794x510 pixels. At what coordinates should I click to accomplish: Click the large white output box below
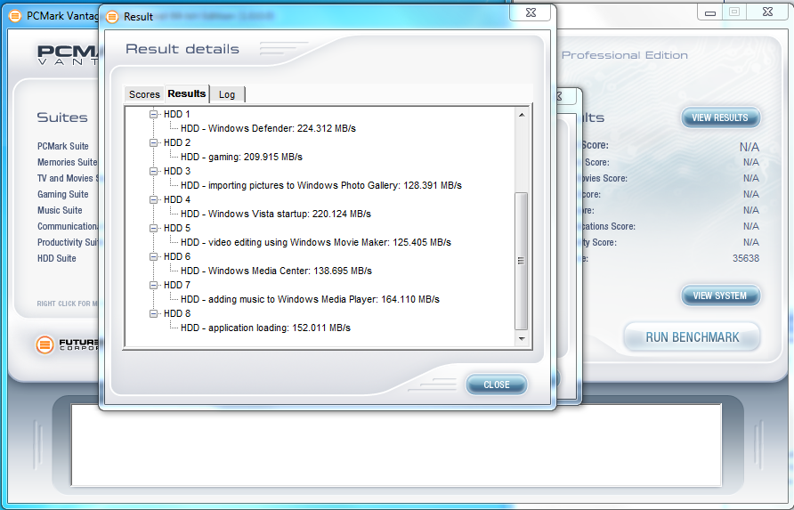396,445
